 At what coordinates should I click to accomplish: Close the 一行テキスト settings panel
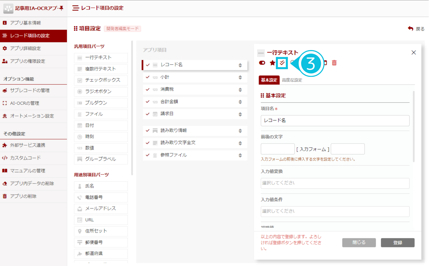point(414,52)
